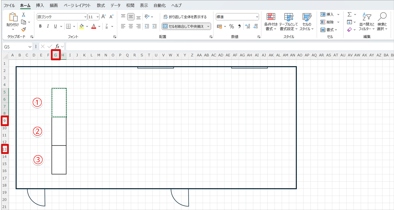The height and width of the screenshot is (210, 394).
Task: Open テーブルとして書式設定 gallery
Action: coord(289,22)
